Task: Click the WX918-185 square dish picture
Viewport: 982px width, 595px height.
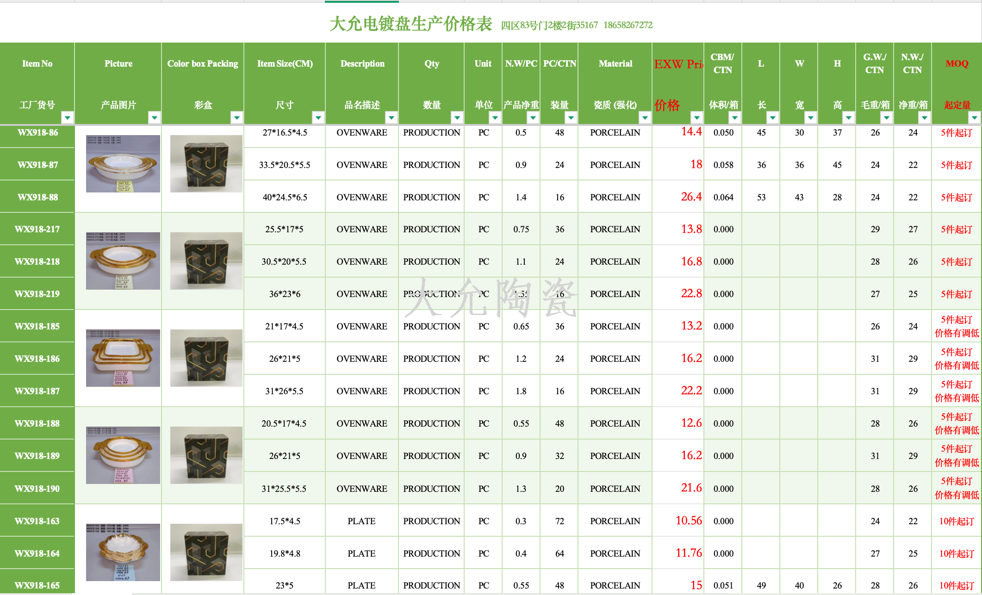Action: 123,358
